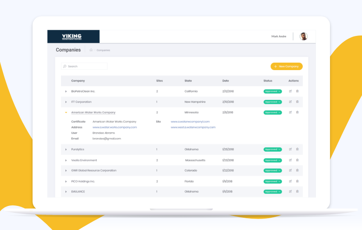Click the Viking logo
Screen dimensions: 362x230
coord(72,37)
